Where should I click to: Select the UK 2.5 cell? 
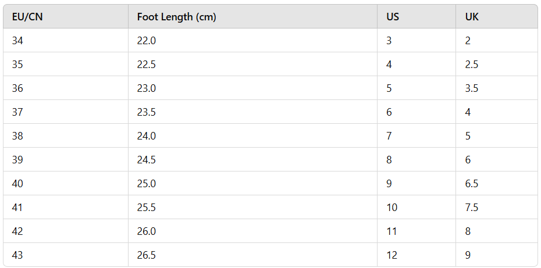(x=472, y=65)
